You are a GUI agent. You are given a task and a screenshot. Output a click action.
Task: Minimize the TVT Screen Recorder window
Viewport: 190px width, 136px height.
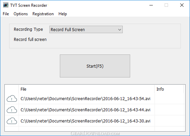(x=151, y=5)
